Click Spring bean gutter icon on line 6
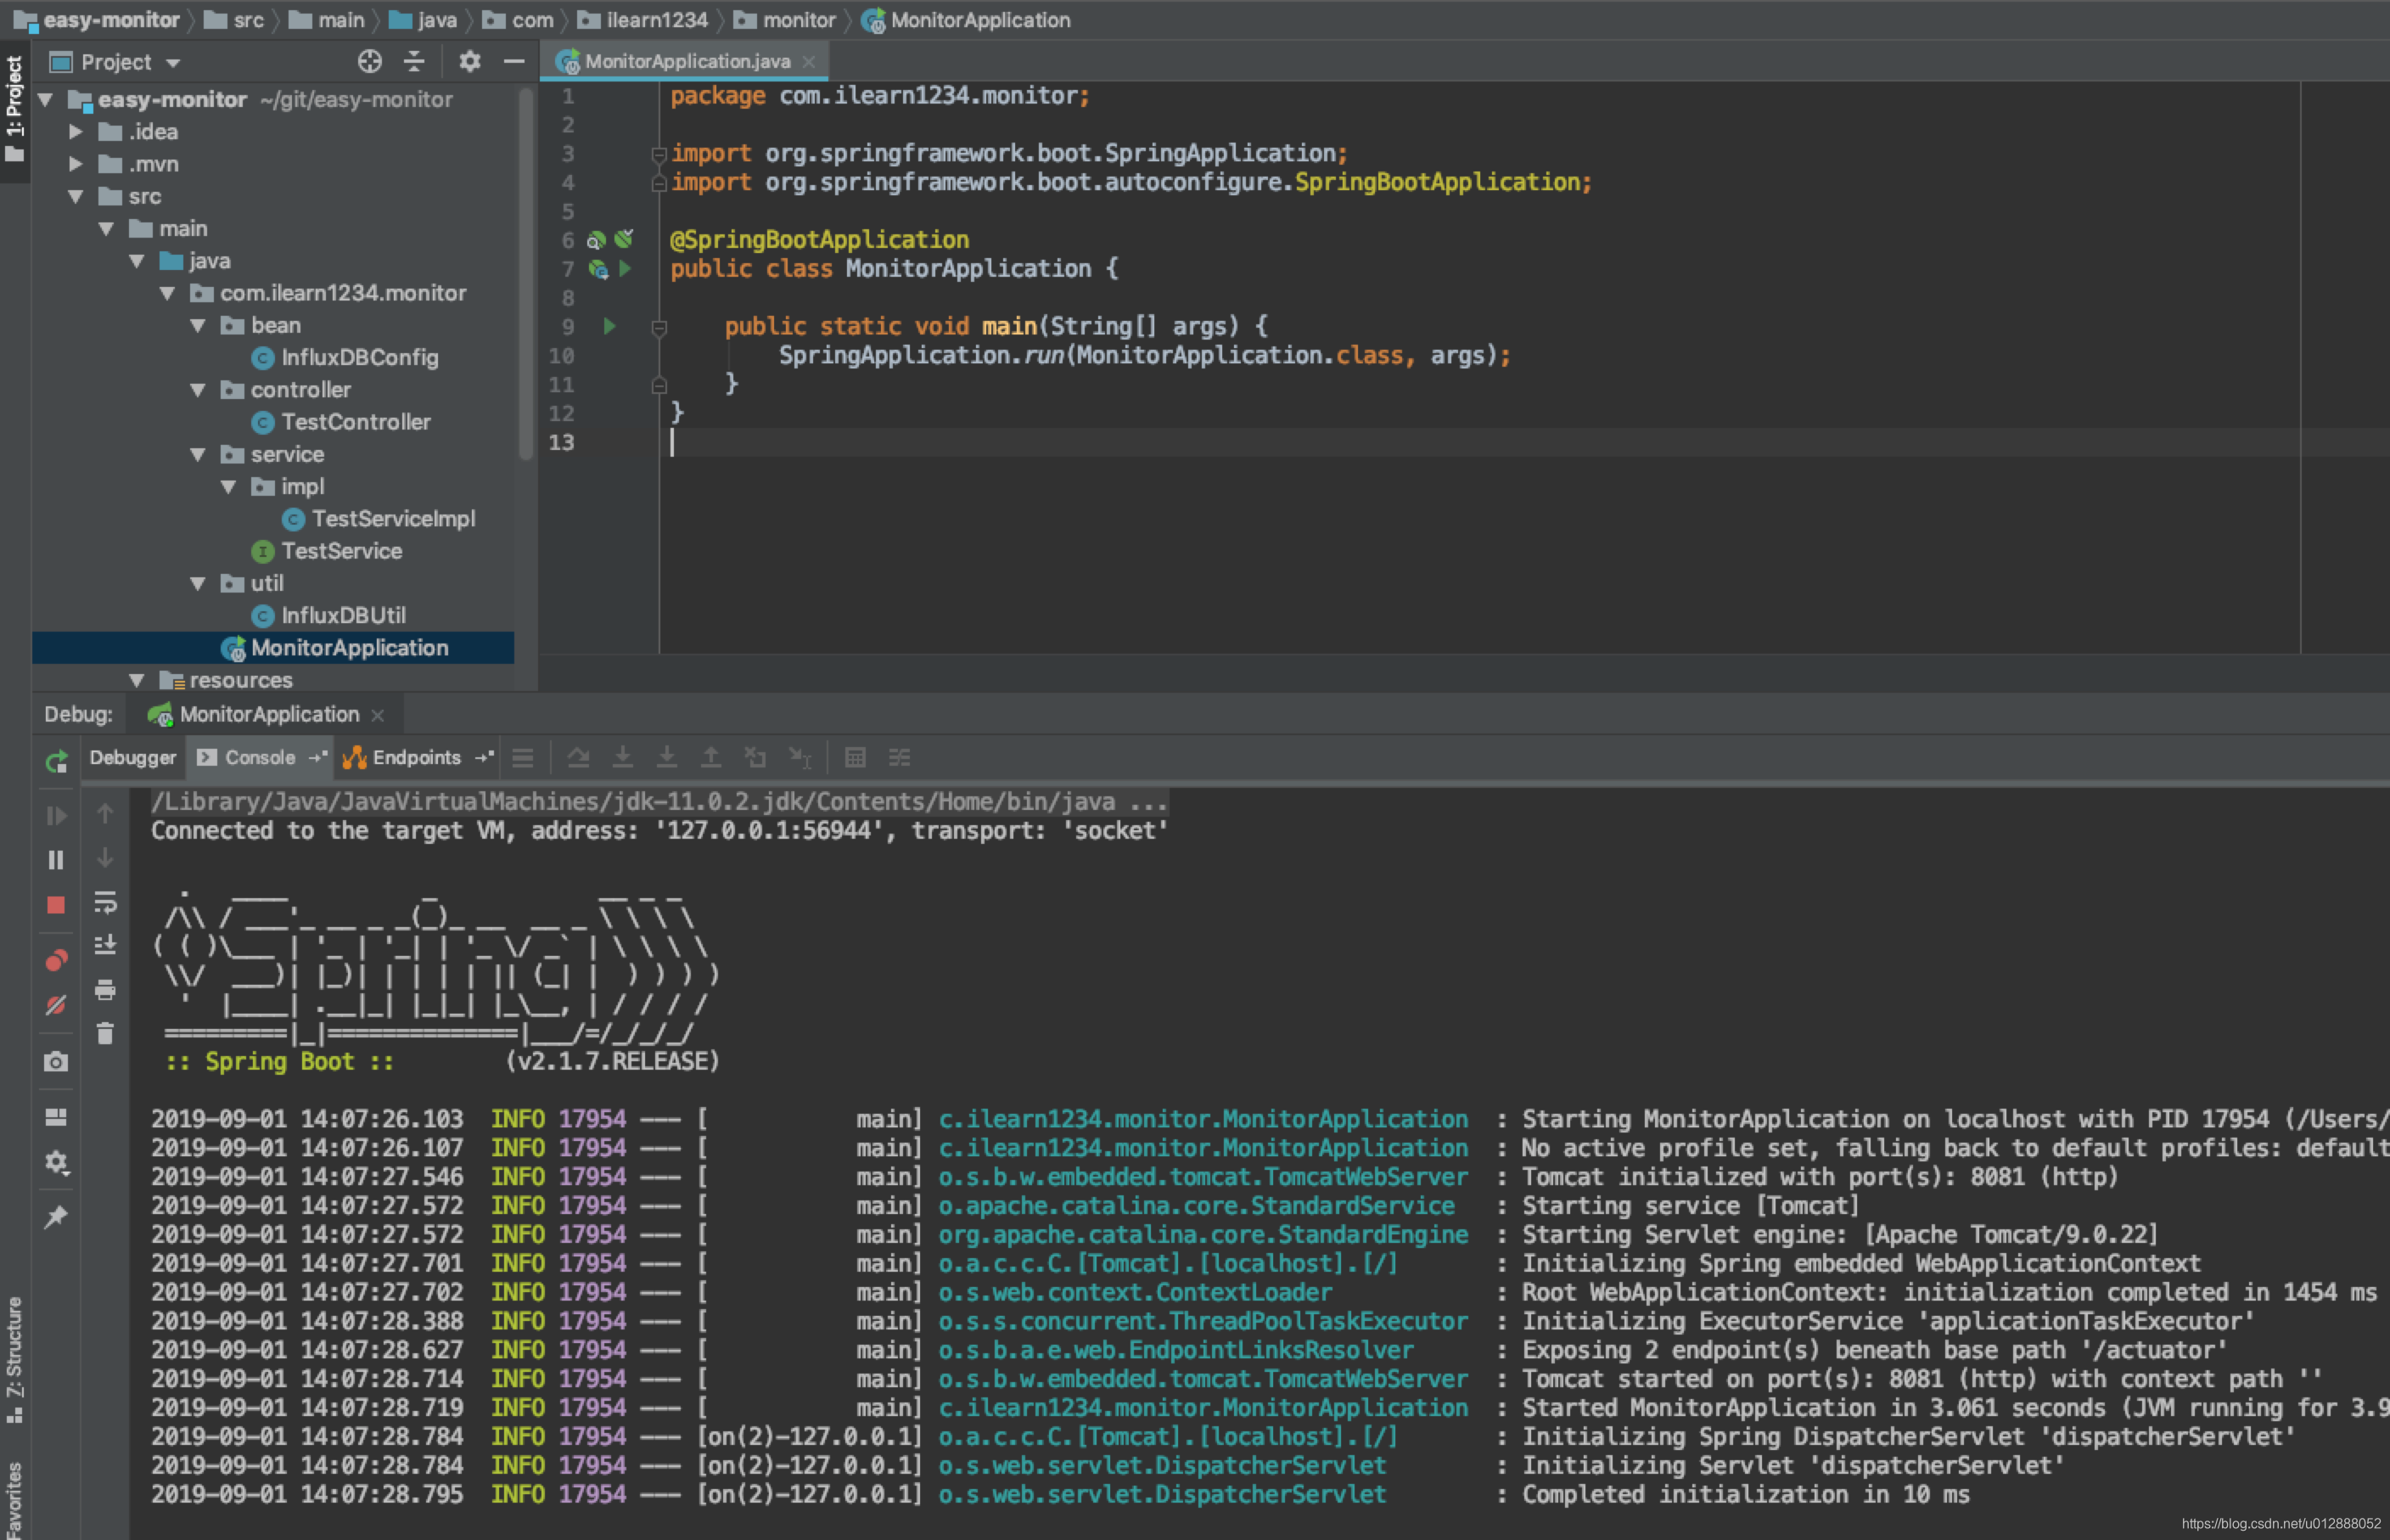 (x=596, y=240)
